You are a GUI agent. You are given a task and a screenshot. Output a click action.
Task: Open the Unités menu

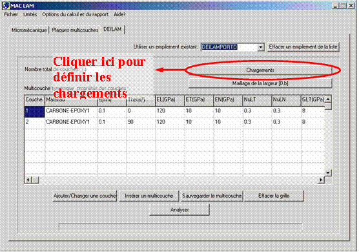(30, 14)
